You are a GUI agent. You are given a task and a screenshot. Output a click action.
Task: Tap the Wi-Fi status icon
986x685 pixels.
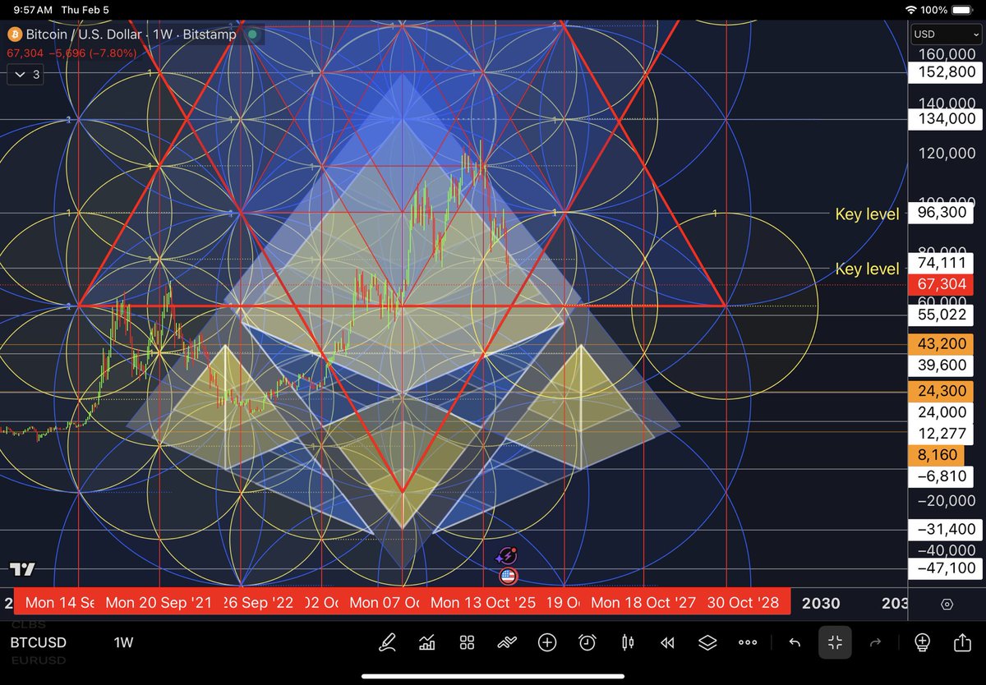(x=910, y=9)
